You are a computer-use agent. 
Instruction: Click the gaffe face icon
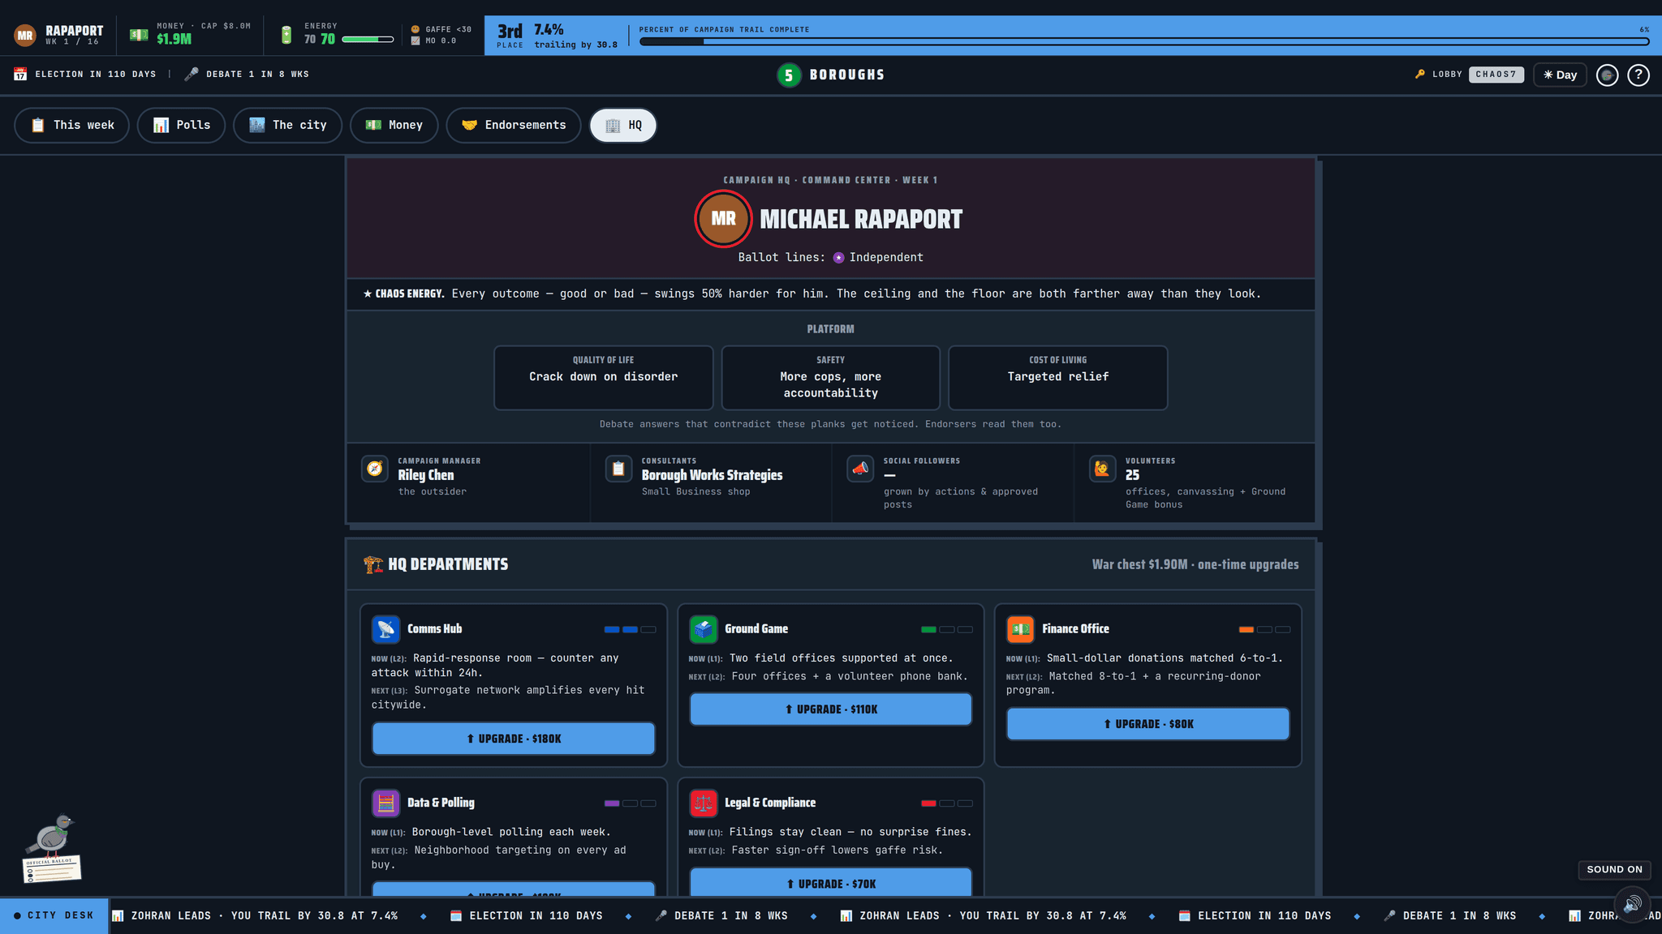click(x=415, y=29)
